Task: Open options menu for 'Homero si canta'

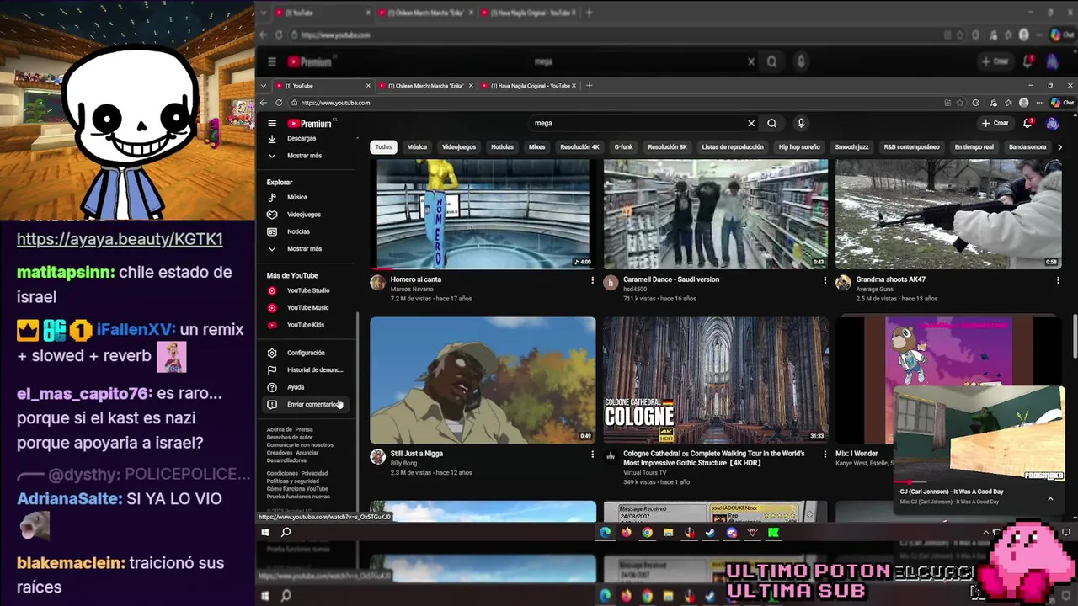Action: pos(592,280)
